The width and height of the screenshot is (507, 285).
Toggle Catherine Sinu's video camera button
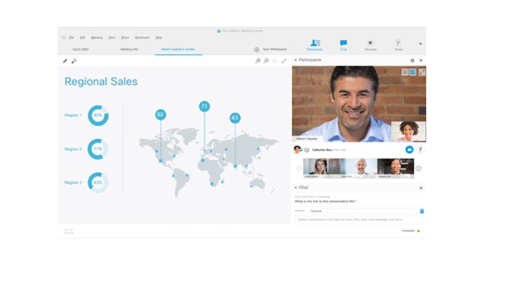coord(409,149)
